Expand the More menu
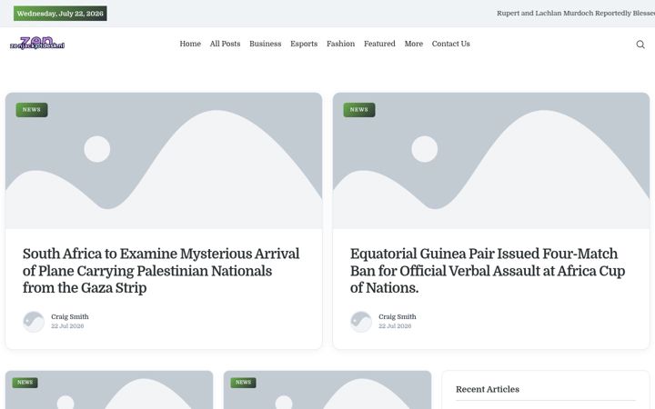The height and width of the screenshot is (409, 655). click(x=414, y=44)
